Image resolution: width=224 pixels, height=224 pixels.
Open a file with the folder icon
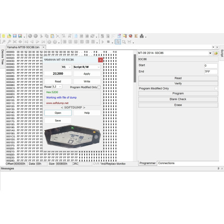tap(9, 36)
